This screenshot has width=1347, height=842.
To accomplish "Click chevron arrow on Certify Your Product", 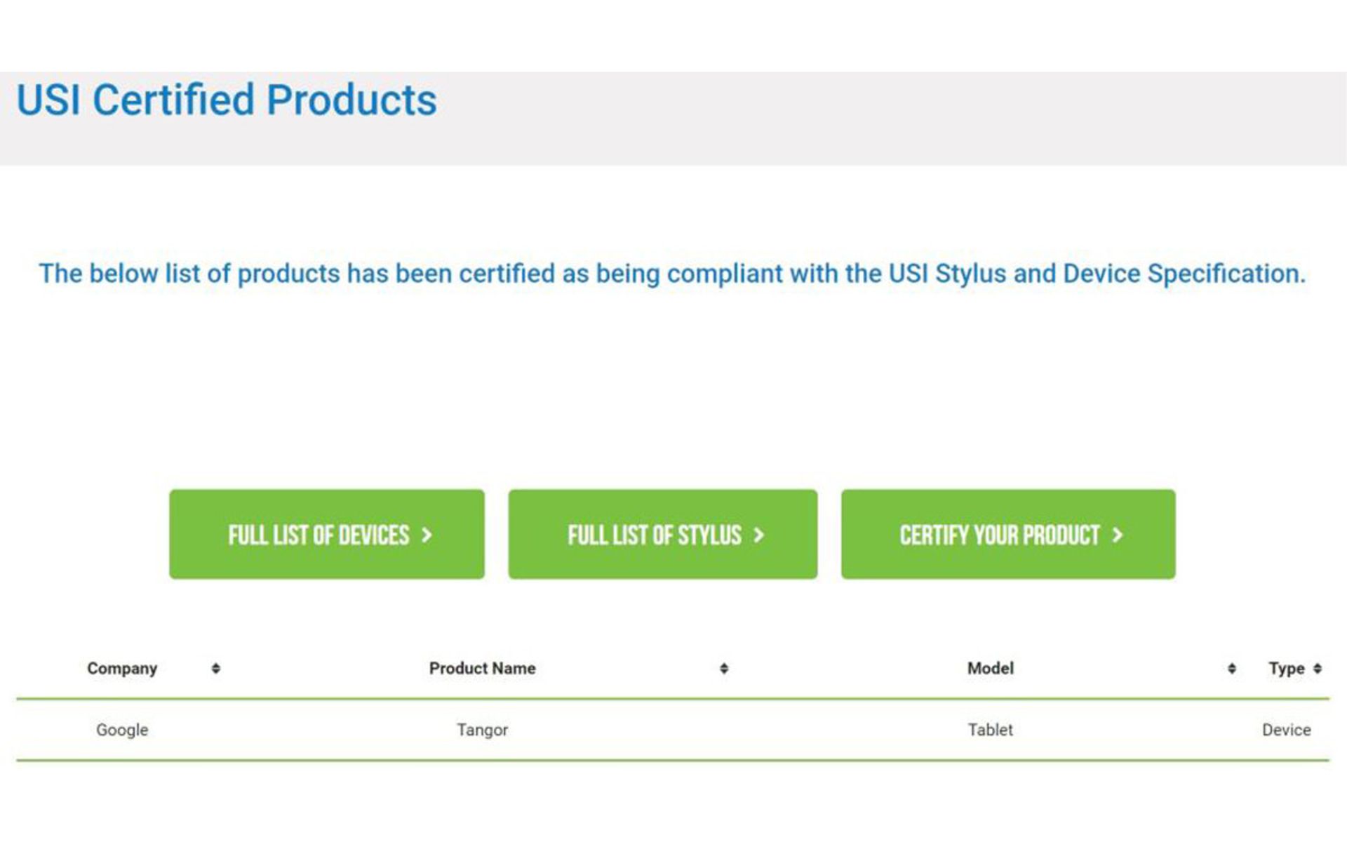I will pyautogui.click(x=1118, y=535).
